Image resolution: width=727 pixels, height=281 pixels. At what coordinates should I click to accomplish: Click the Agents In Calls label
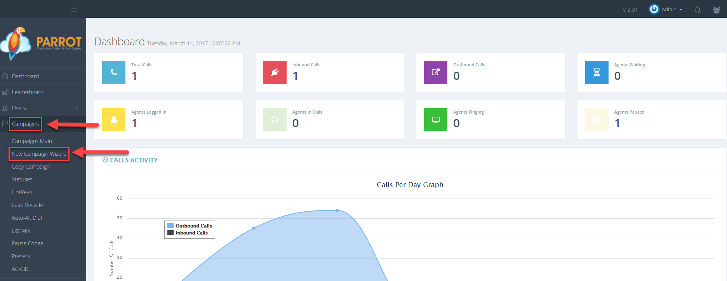tap(307, 112)
